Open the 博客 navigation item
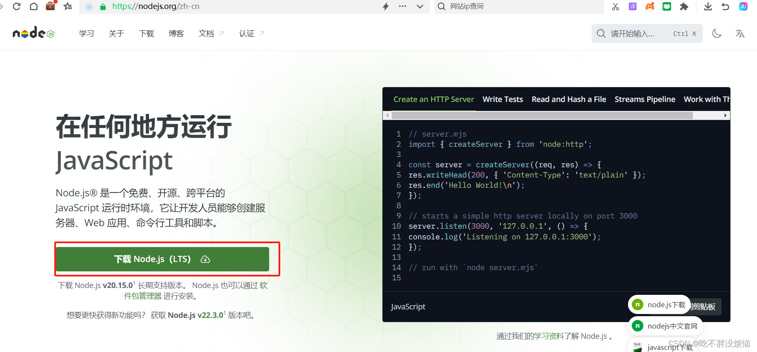The height and width of the screenshot is (352, 757). [x=176, y=33]
